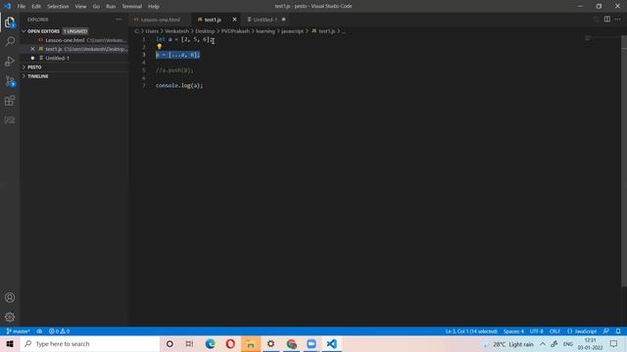Click the feedback icon in status bar
This screenshot has width=627, height=352.
pos(606,331)
